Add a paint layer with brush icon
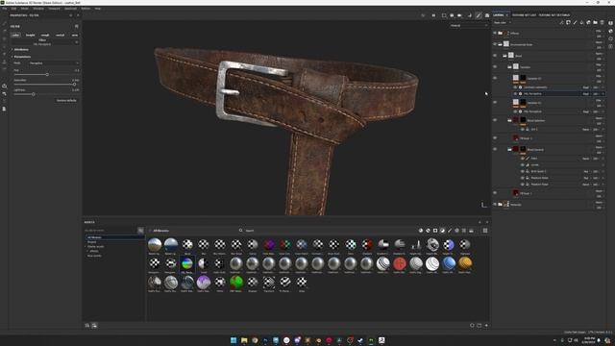The height and width of the screenshot is (346, 615). tap(575, 23)
